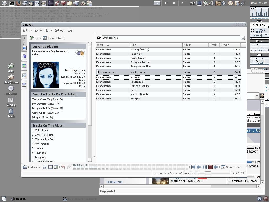Viewport: 269px width, 202px height.
Task: Click the Add Media button
Action: point(32,167)
